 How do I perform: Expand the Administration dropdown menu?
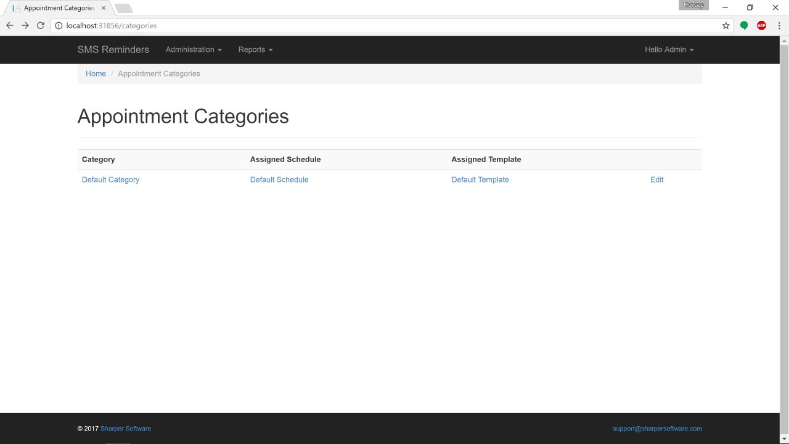point(193,49)
